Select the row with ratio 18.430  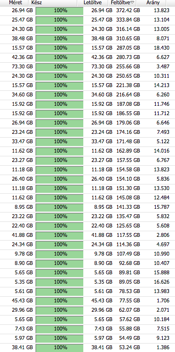[x=87, y=48]
